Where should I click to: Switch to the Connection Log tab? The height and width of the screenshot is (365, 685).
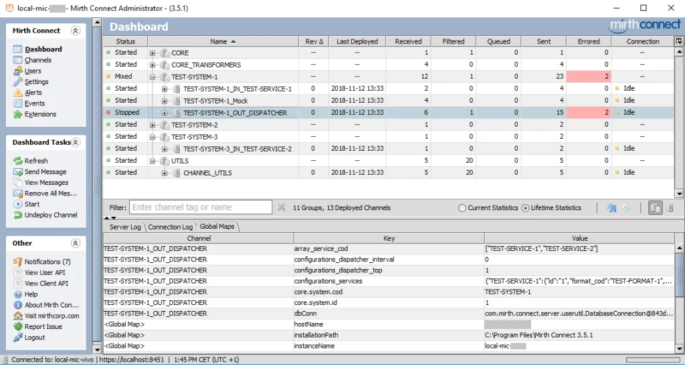170,227
